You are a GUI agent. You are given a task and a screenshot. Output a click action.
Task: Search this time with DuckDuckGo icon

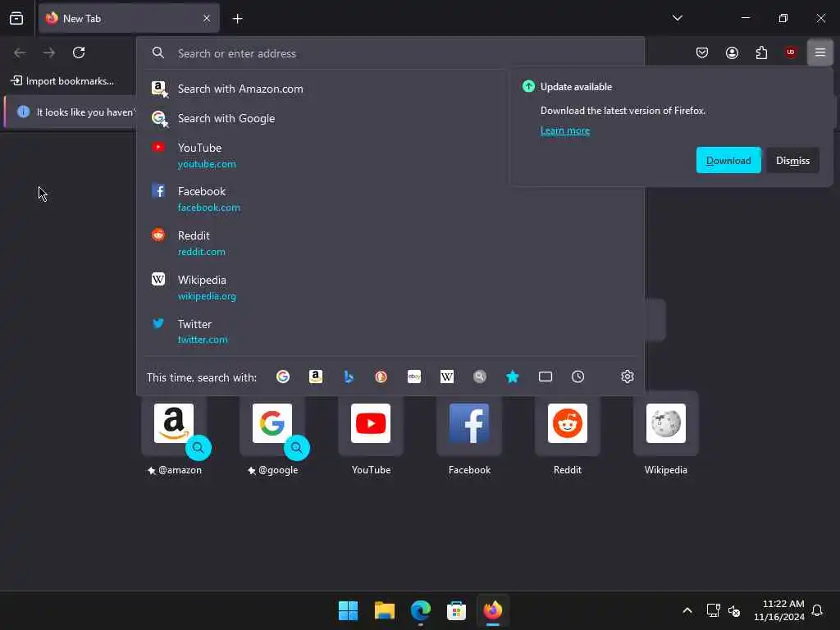(381, 377)
